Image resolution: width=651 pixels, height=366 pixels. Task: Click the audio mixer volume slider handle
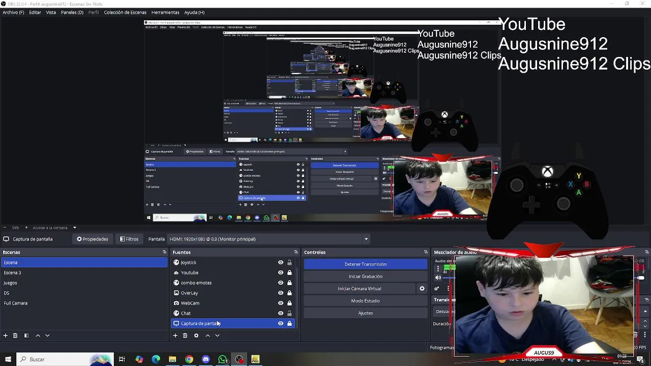[641, 278]
